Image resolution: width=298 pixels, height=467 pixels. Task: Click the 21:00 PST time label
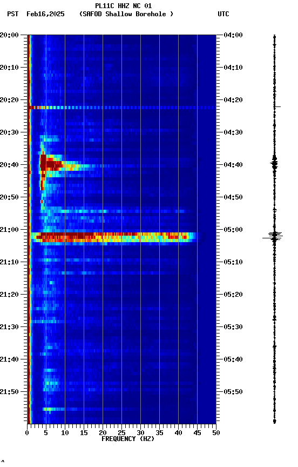point(9,230)
